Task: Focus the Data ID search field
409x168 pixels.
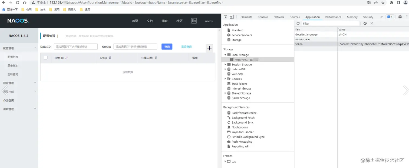Action: tap(76, 47)
